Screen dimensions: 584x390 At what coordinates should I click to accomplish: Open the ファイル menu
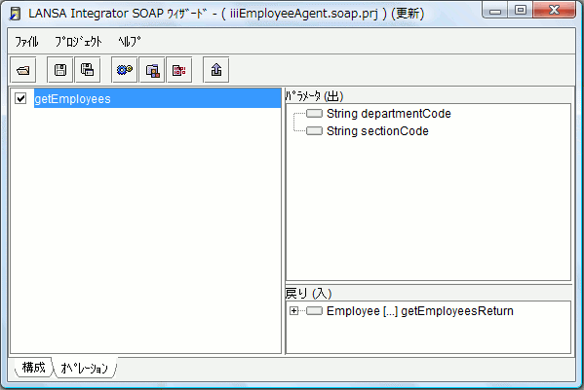(x=26, y=42)
